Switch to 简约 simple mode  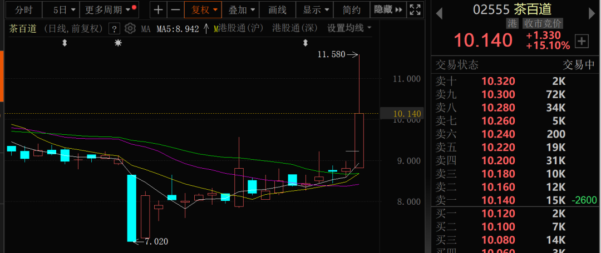(x=352, y=9)
